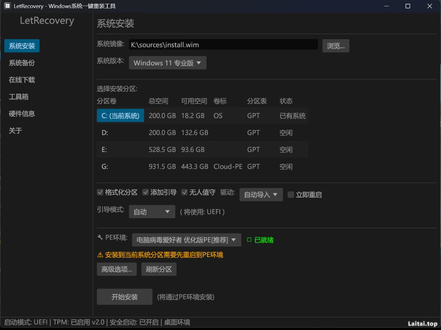Switch to 系统备份 in the sidebar
The width and height of the screenshot is (441, 330).
click(22, 63)
